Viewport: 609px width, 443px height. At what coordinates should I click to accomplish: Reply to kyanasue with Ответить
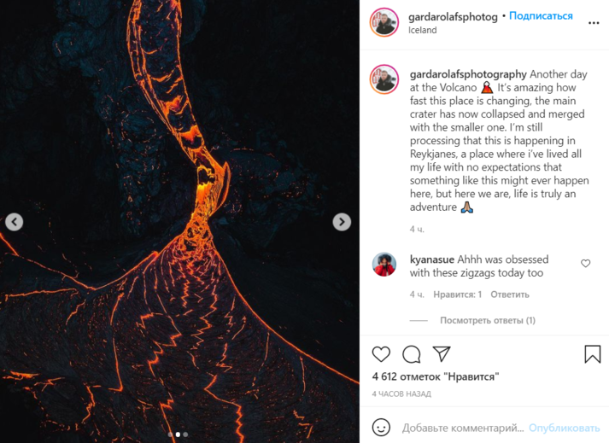click(x=510, y=294)
